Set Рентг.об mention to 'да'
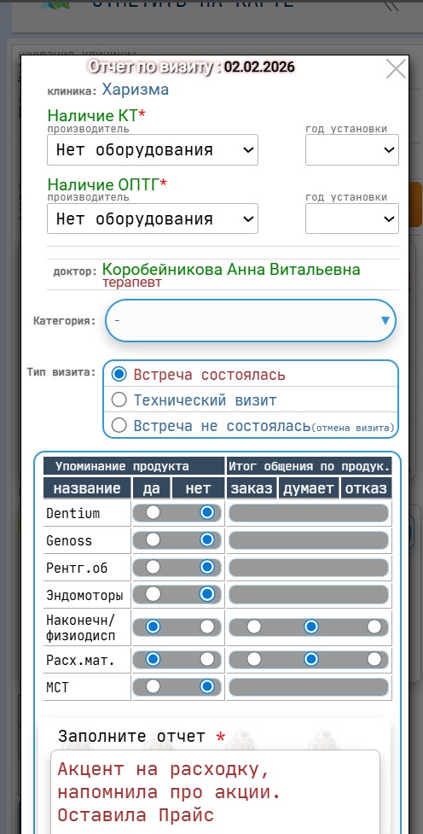This screenshot has width=423, height=834. click(153, 567)
